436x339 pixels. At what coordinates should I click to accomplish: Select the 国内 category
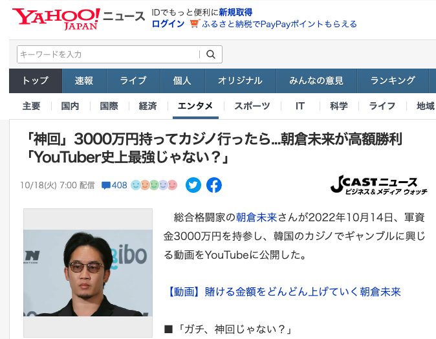pos(71,106)
